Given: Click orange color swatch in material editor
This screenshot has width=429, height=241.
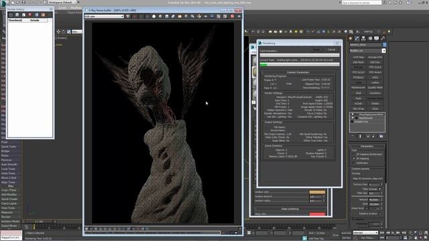Looking at the screenshot, I should 317,192.
